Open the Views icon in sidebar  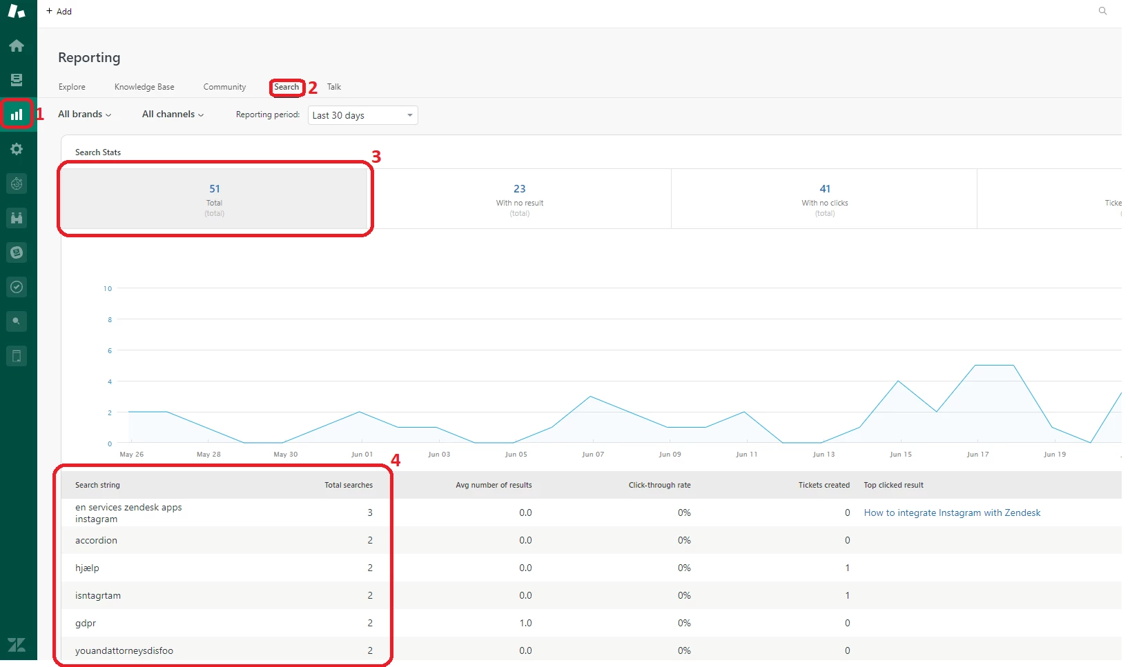[x=17, y=80]
